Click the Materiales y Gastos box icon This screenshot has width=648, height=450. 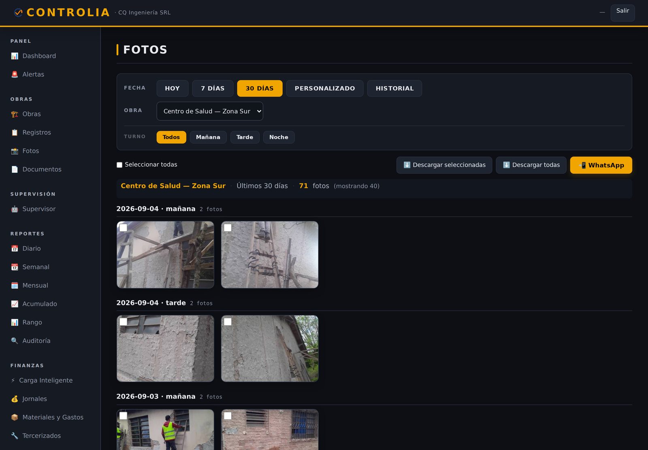point(15,417)
